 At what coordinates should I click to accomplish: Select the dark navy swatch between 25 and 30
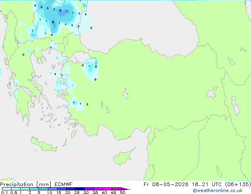80,189
